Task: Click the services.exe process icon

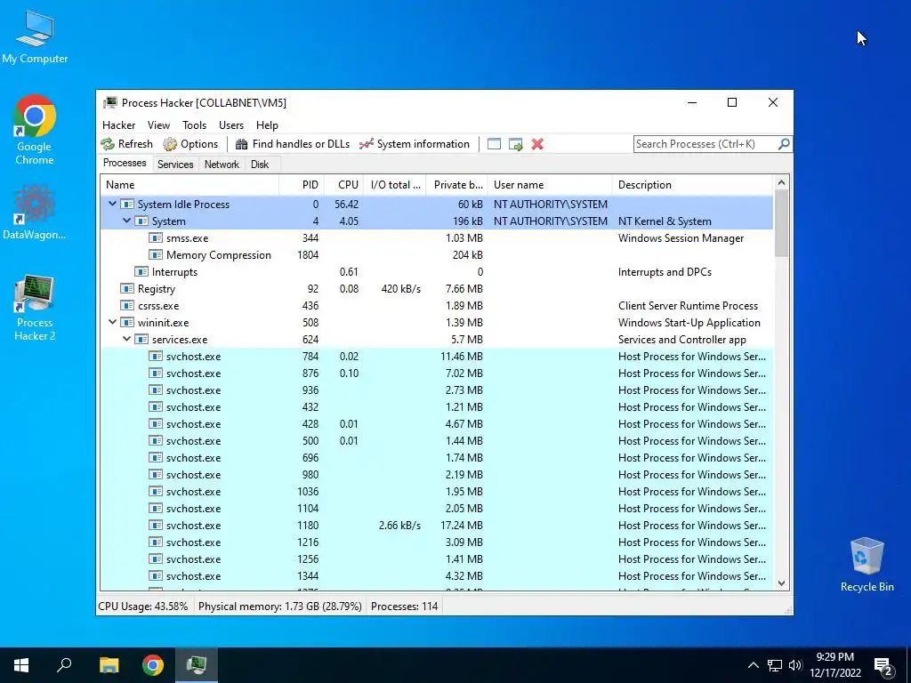Action: [x=141, y=339]
